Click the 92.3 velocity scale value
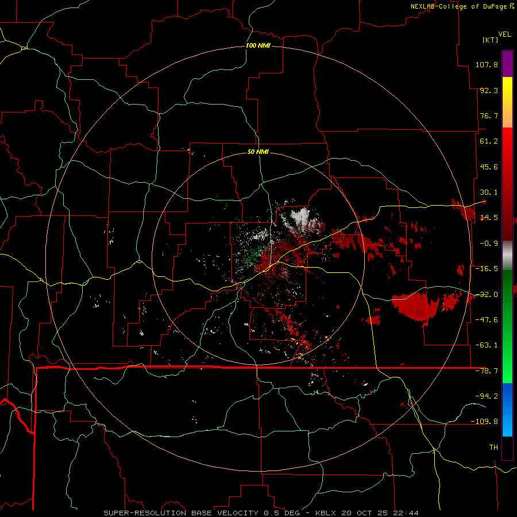517x517 pixels. [489, 90]
